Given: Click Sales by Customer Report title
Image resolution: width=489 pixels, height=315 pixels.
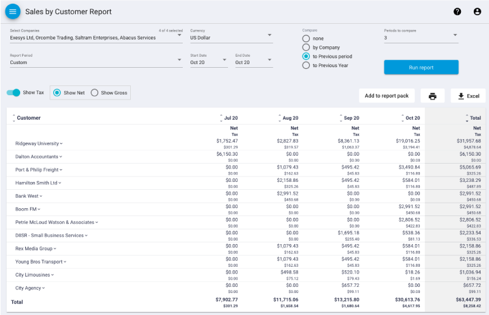Looking at the screenshot, I should (x=68, y=12).
